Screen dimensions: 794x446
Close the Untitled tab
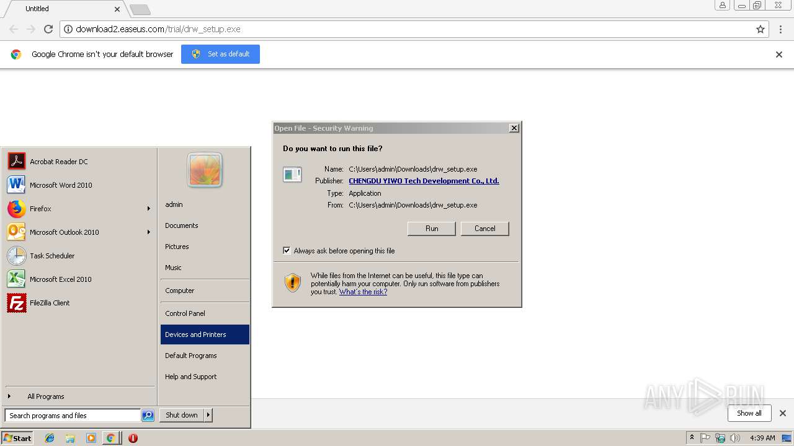[117, 9]
